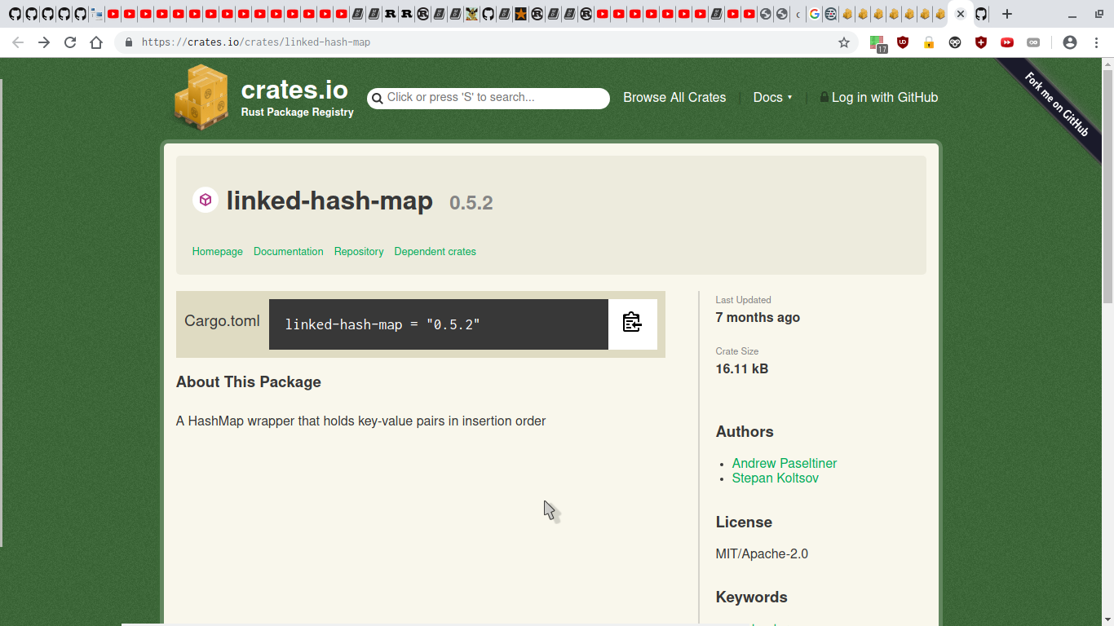The width and height of the screenshot is (1114, 626).
Task: Open a new browser tab
Action: click(x=1007, y=14)
